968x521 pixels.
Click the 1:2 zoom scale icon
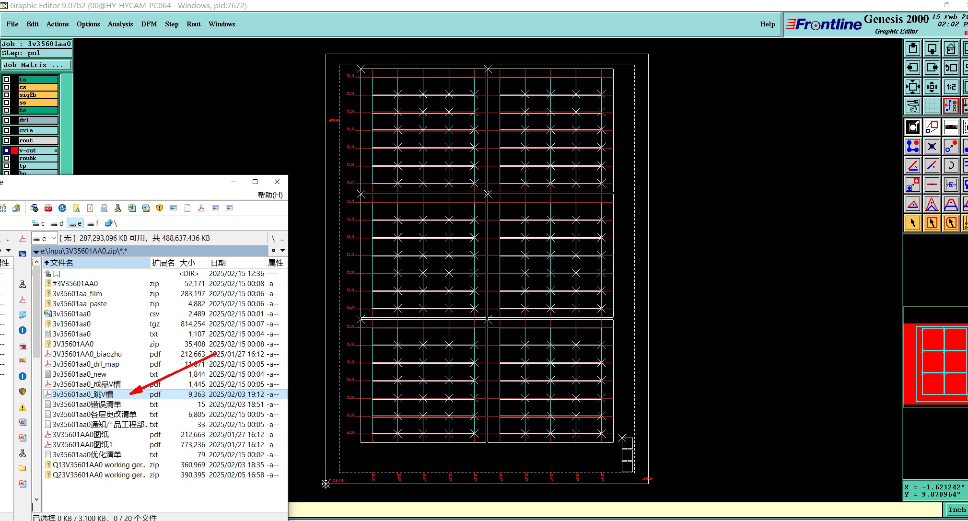(x=951, y=87)
